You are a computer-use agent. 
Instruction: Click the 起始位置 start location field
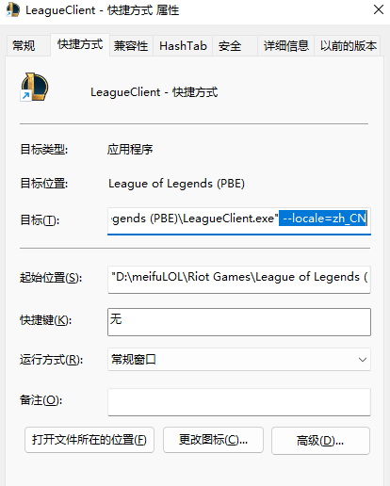pyautogui.click(x=239, y=280)
